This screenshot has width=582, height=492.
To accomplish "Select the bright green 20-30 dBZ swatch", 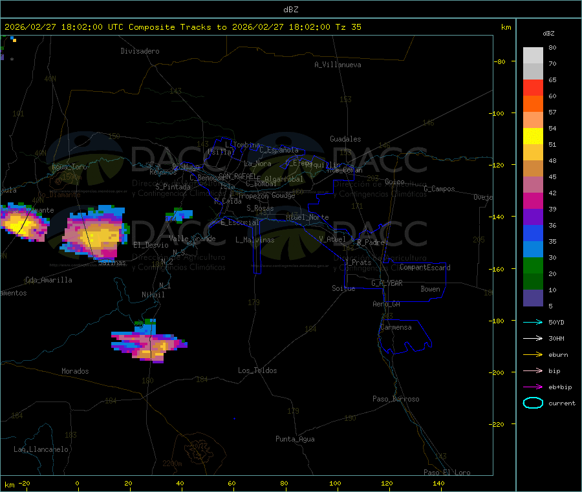I will point(533,265).
